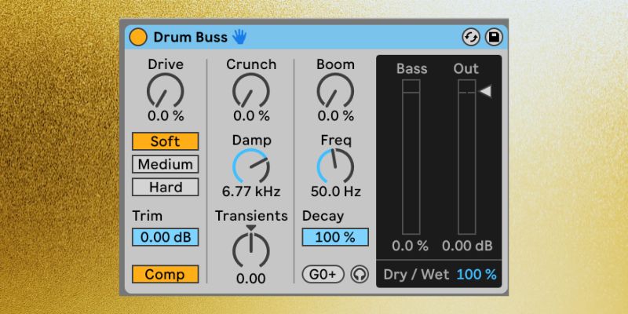
Task: Select Soft drive type
Action: pos(166,141)
